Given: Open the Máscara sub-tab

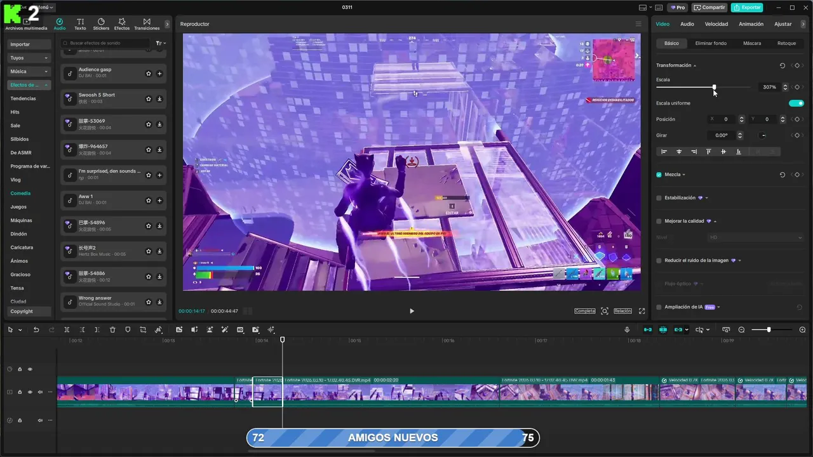Looking at the screenshot, I should 752,43.
